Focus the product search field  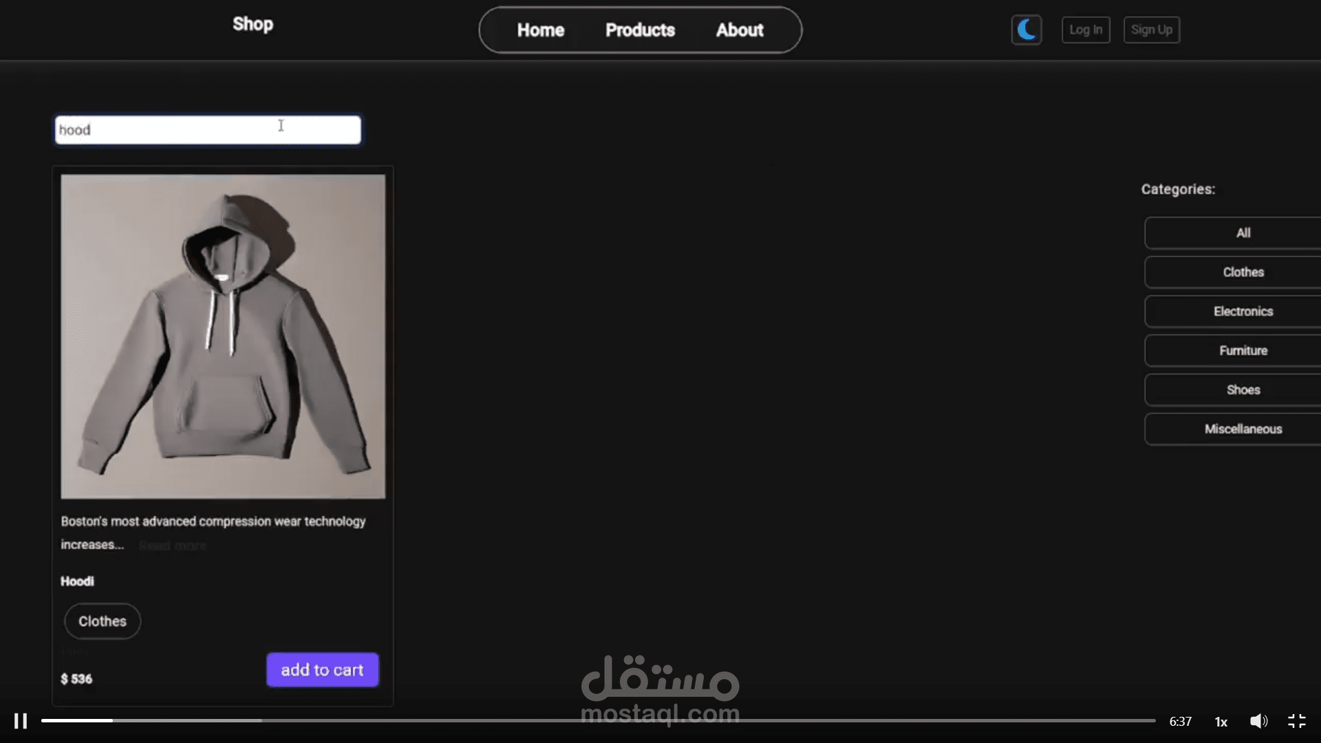click(x=208, y=130)
